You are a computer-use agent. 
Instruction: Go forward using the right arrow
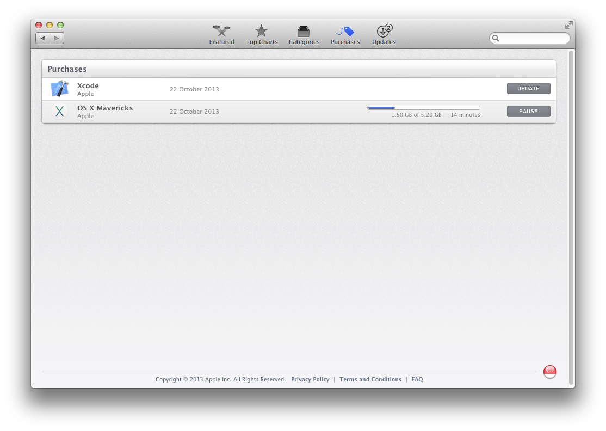(57, 38)
